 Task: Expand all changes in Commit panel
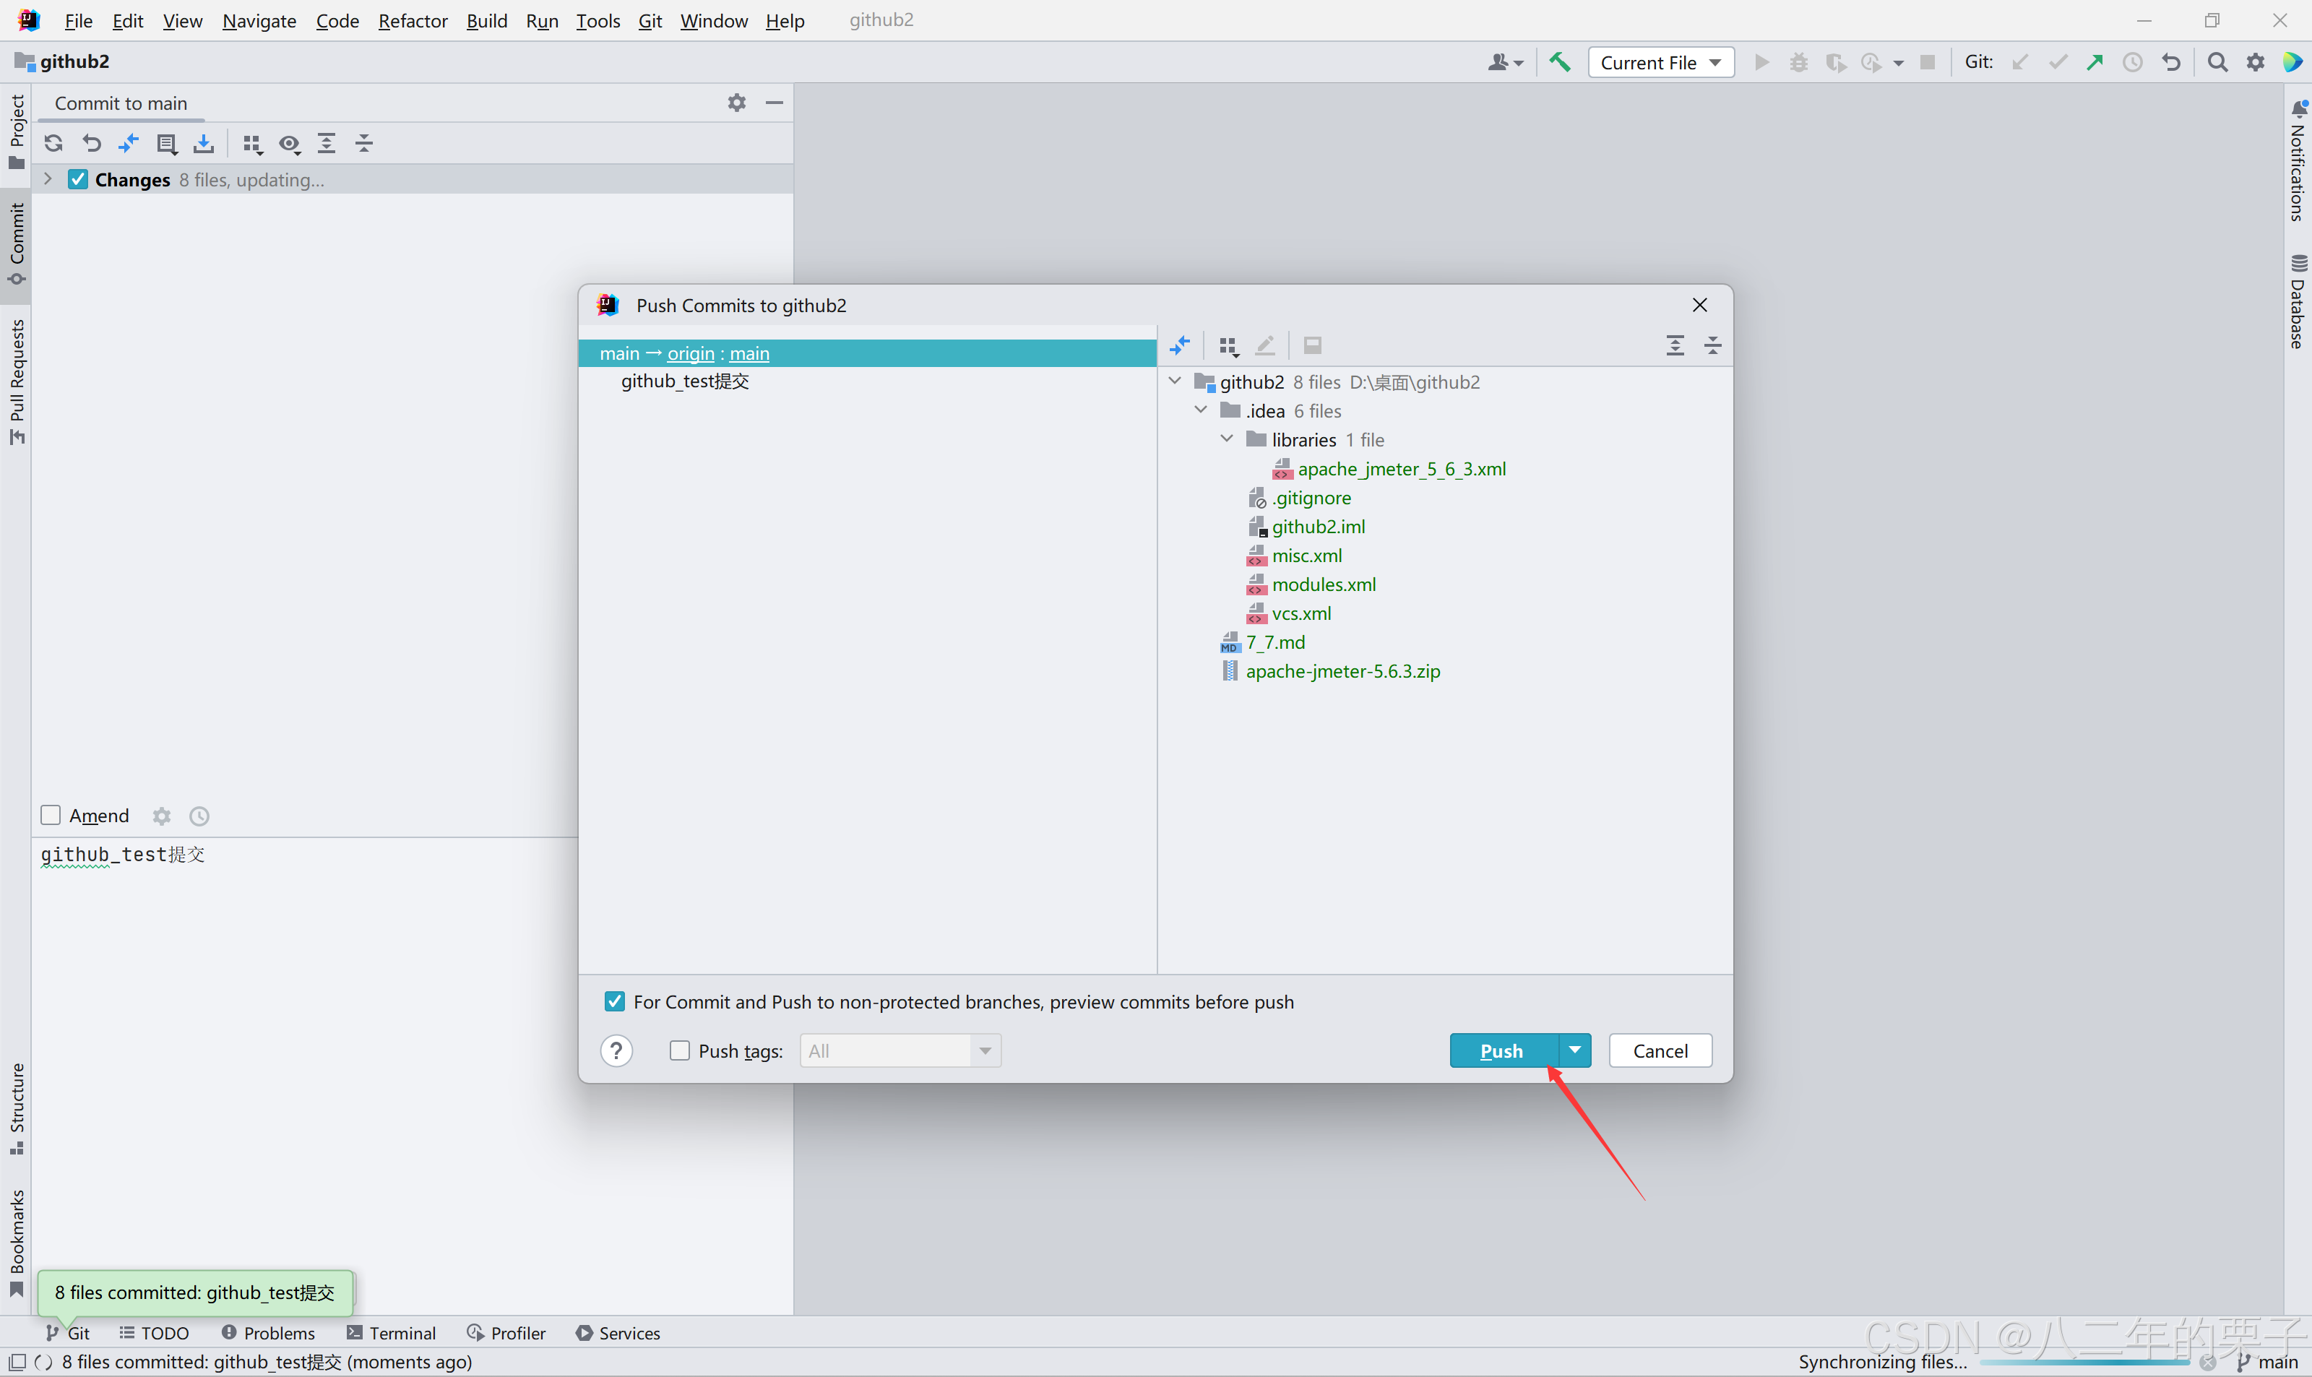[327, 143]
